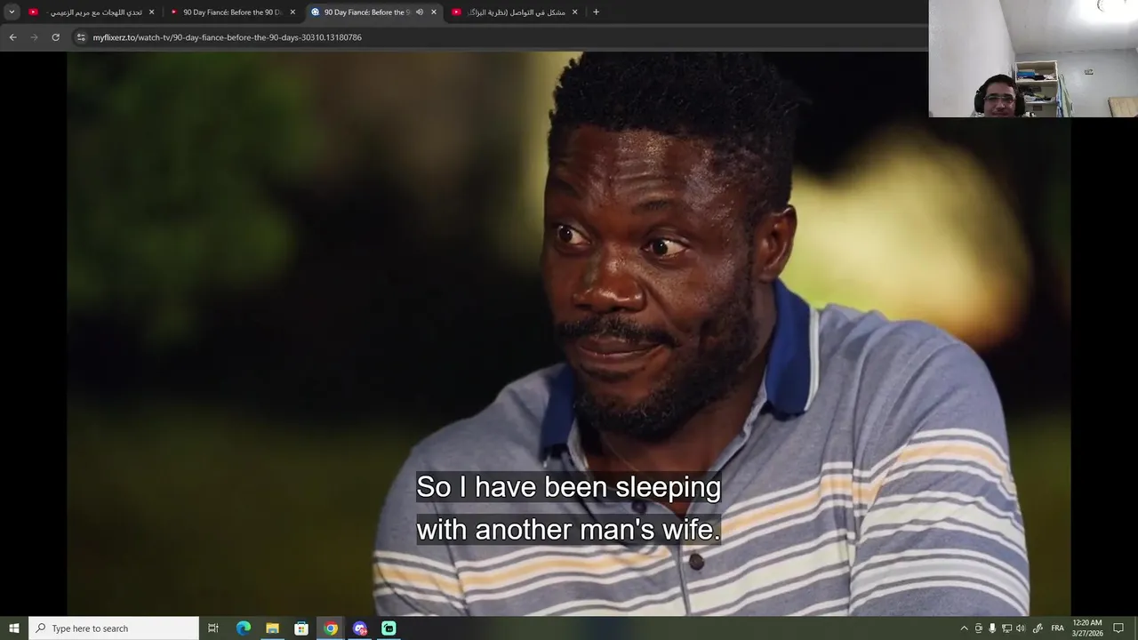
Task: Launch Microsoft Edge from the taskbar
Action: pyautogui.click(x=243, y=628)
